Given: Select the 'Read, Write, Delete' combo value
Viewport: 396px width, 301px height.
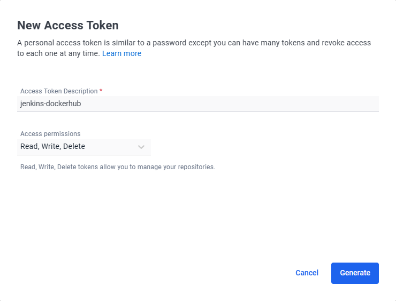Looking at the screenshot, I should point(52,146).
